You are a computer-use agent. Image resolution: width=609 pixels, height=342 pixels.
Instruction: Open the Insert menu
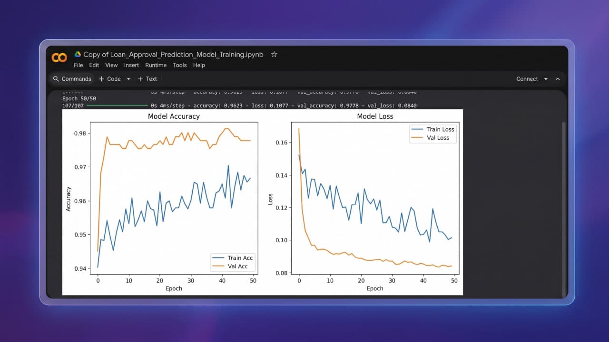point(131,65)
